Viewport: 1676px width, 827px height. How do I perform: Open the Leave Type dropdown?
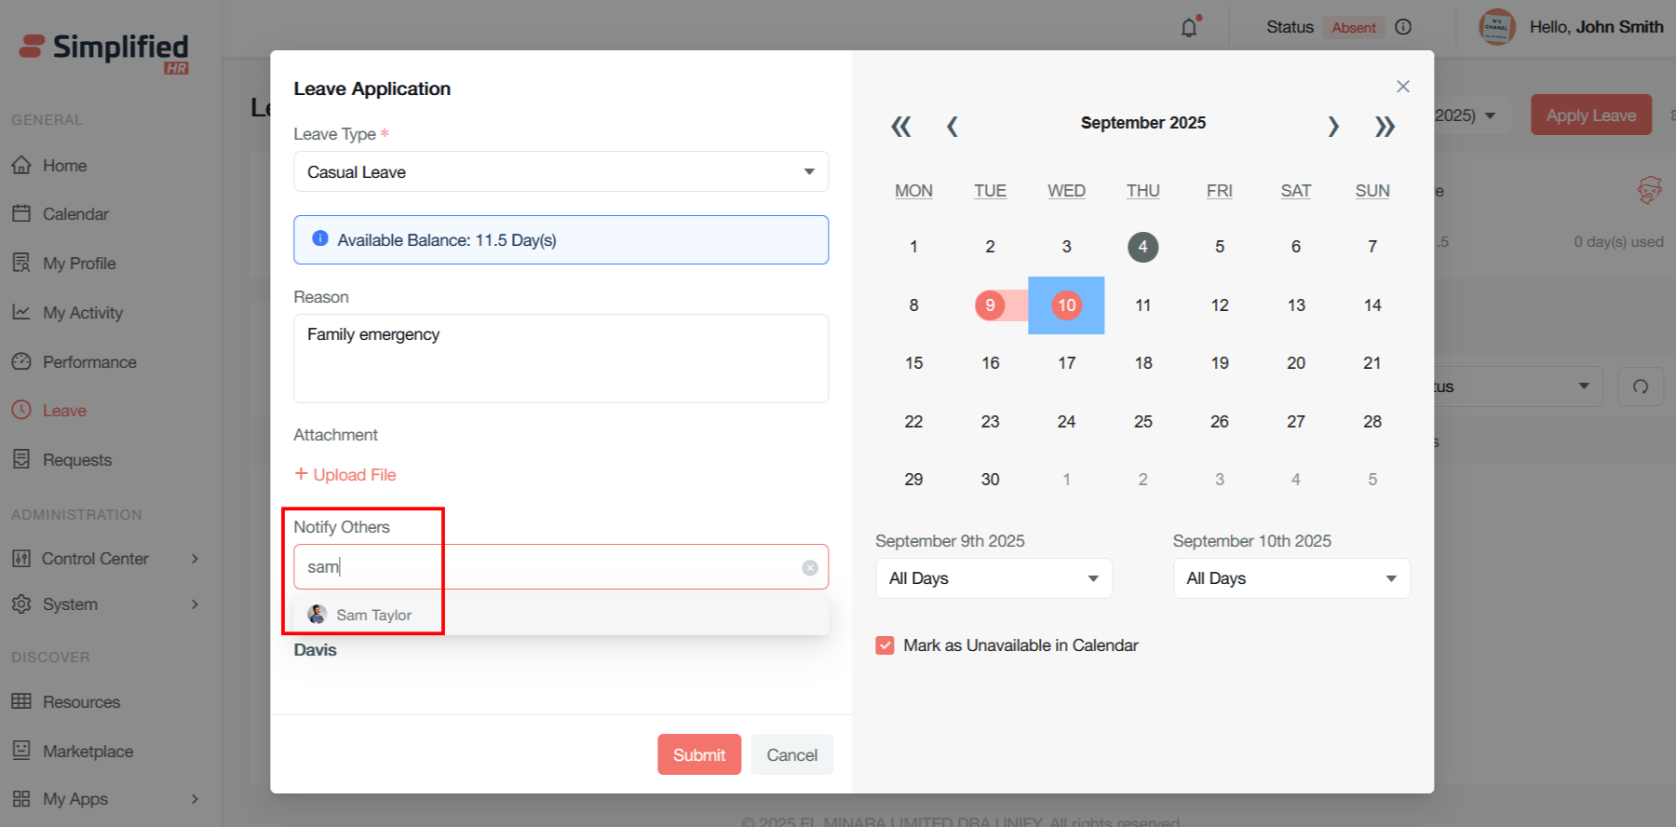point(561,172)
